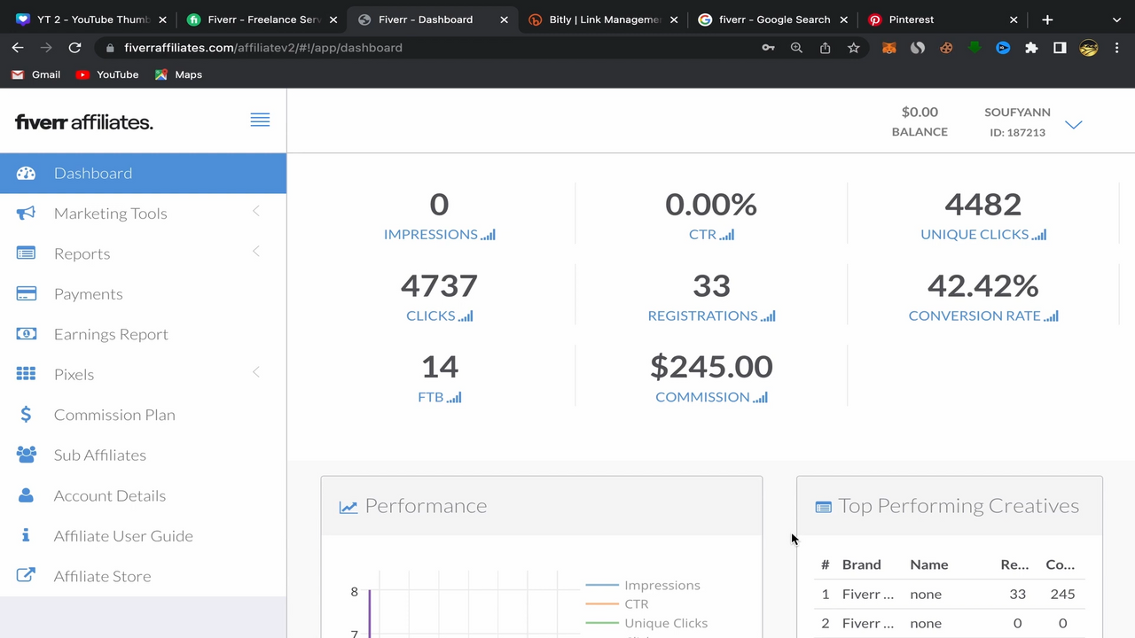Click the Pixels grid icon

click(x=26, y=374)
